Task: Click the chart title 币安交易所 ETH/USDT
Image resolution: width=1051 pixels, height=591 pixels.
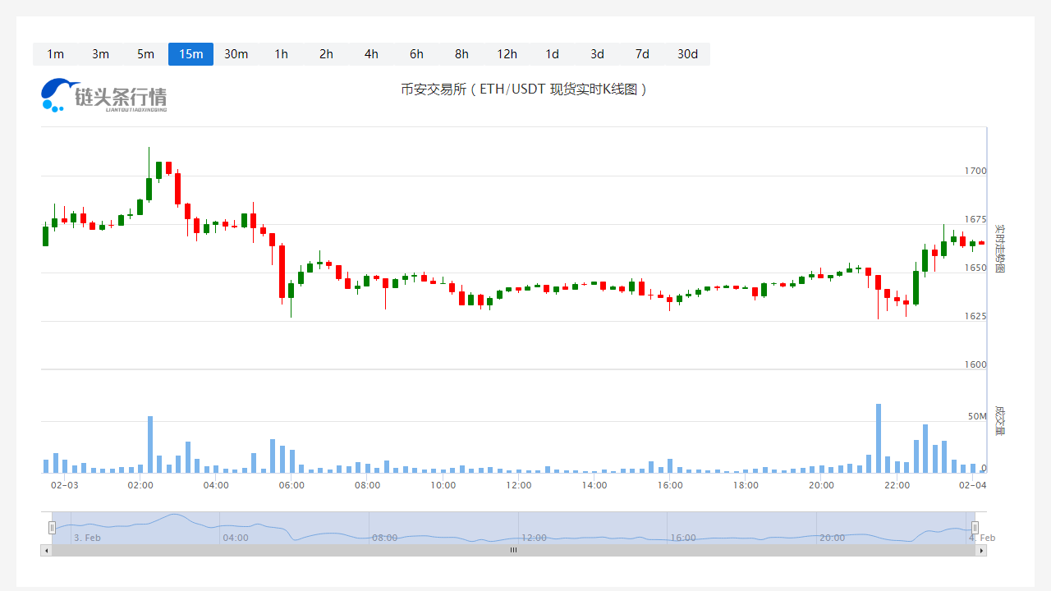Action: pyautogui.click(x=524, y=89)
